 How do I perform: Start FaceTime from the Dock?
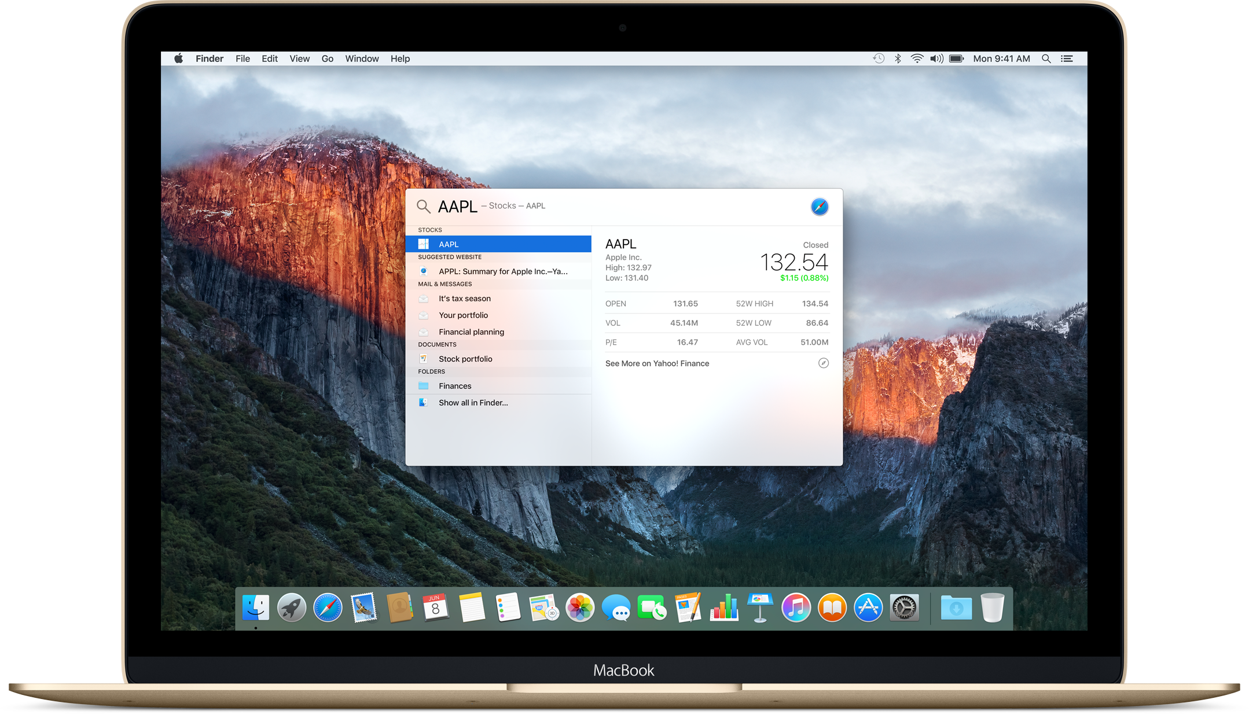point(652,608)
